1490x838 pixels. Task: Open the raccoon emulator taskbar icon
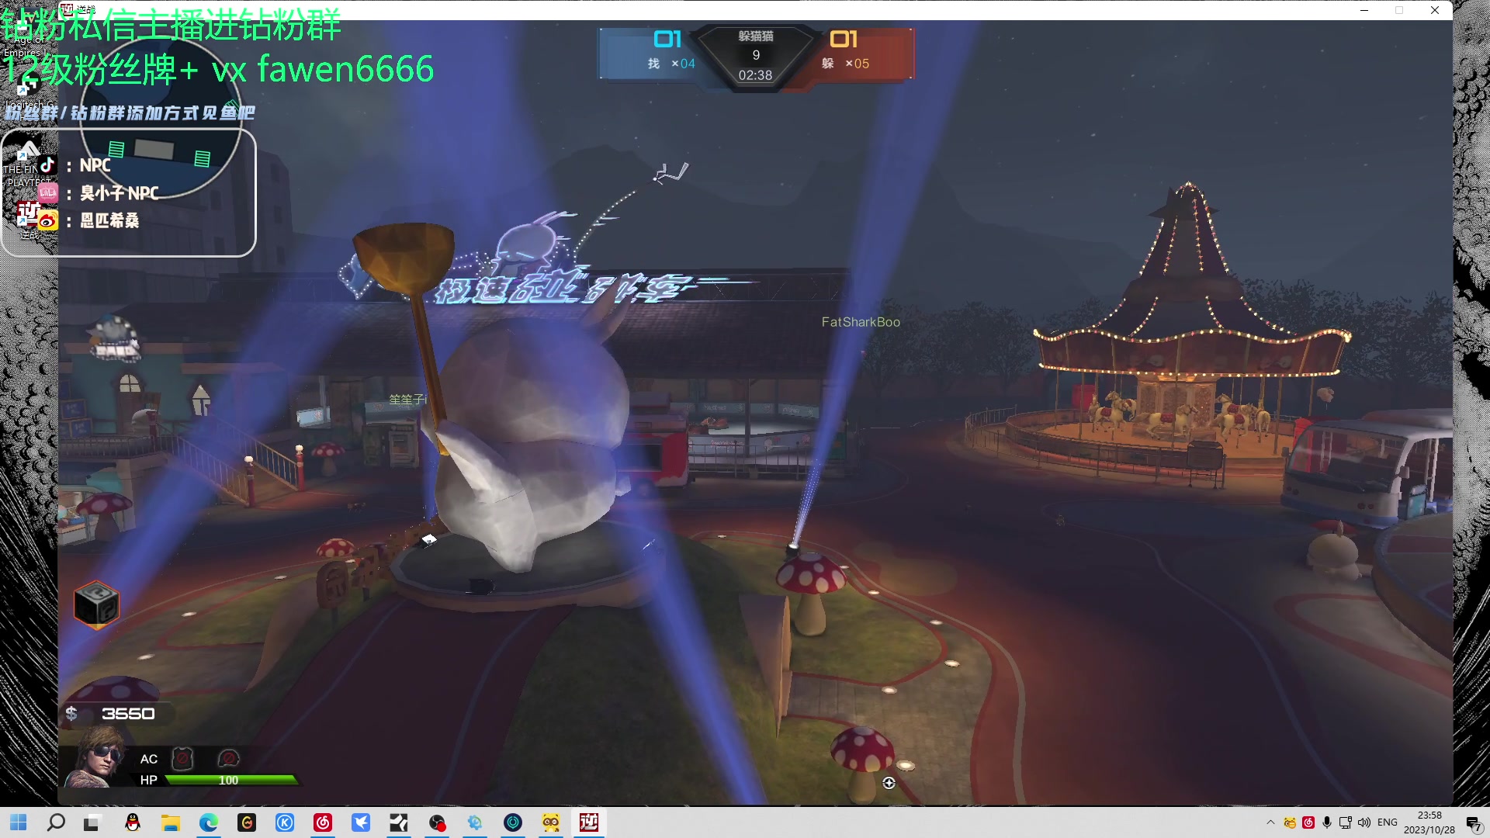point(551,822)
